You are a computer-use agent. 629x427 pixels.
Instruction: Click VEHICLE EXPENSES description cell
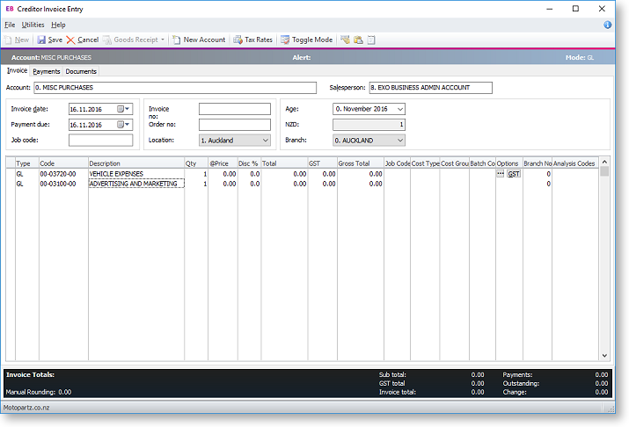pyautogui.click(x=136, y=174)
